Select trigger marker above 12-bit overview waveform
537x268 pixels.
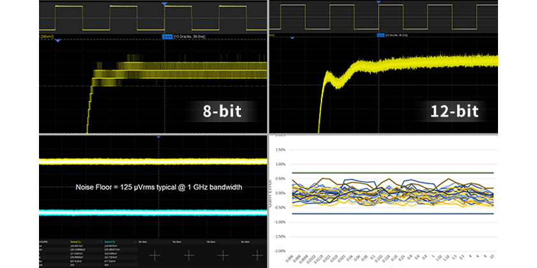380,4
